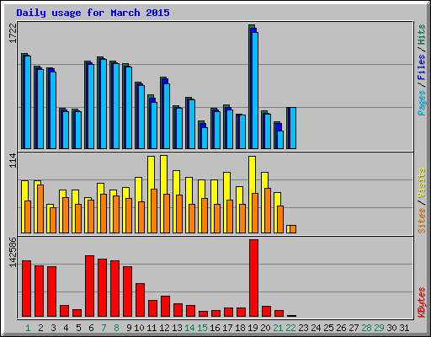Click day label 18 on the x-axis

tap(240, 328)
